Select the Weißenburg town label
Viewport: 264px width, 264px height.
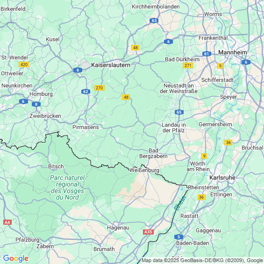coord(144,170)
